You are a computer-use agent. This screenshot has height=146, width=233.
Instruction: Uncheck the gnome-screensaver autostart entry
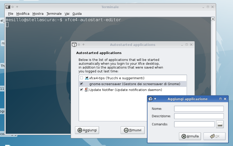82,84
